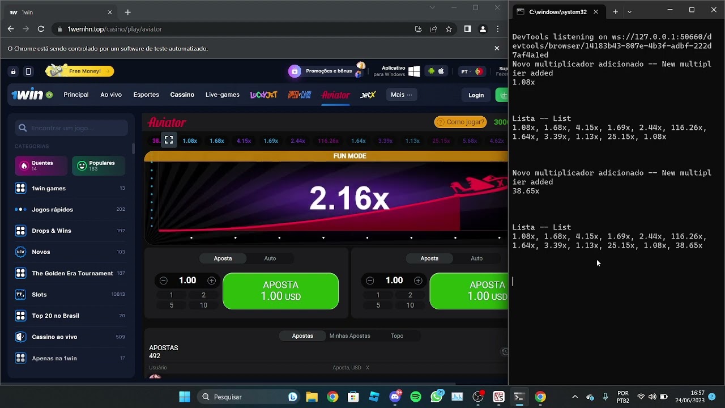Open terminal tab dropdown arrow
Screen dimensions: 725x408
[629, 11]
